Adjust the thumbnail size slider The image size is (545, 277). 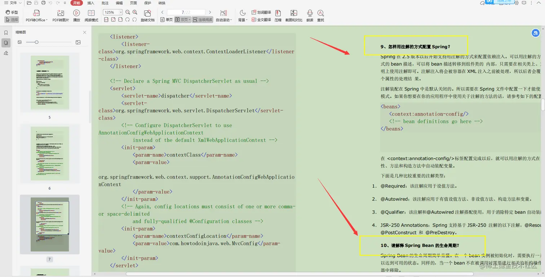[x=36, y=42]
